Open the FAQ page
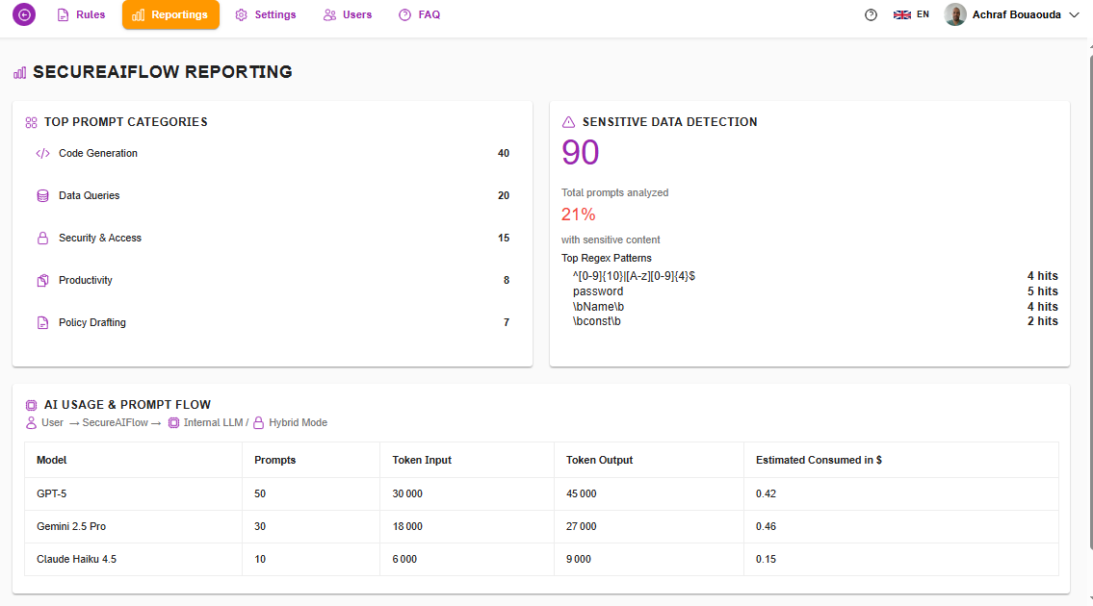The width and height of the screenshot is (1093, 606). [x=419, y=14]
